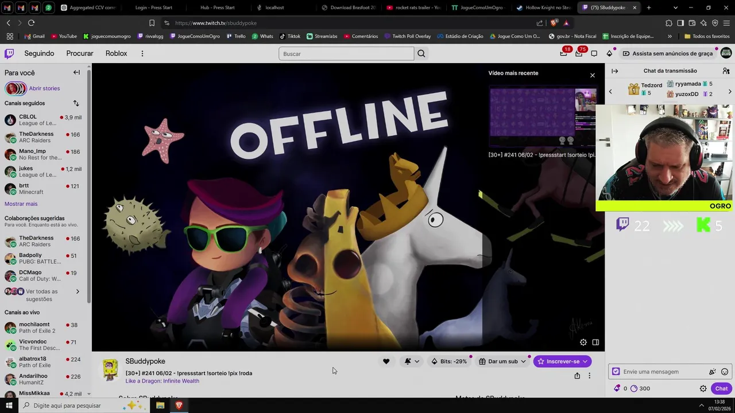The image size is (735, 413).
Task: Bookmark the page with the bookmark icon
Action: 152,23
